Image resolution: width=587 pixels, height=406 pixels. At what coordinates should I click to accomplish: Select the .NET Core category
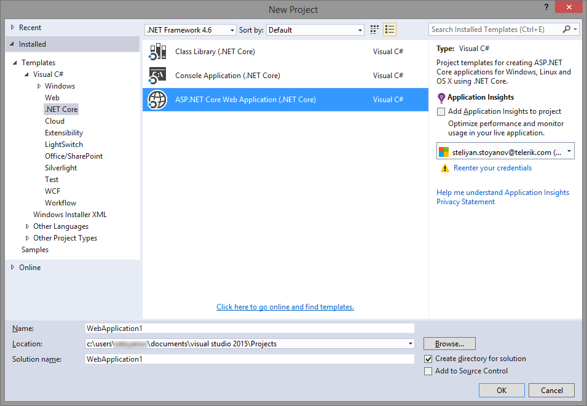[61, 109]
